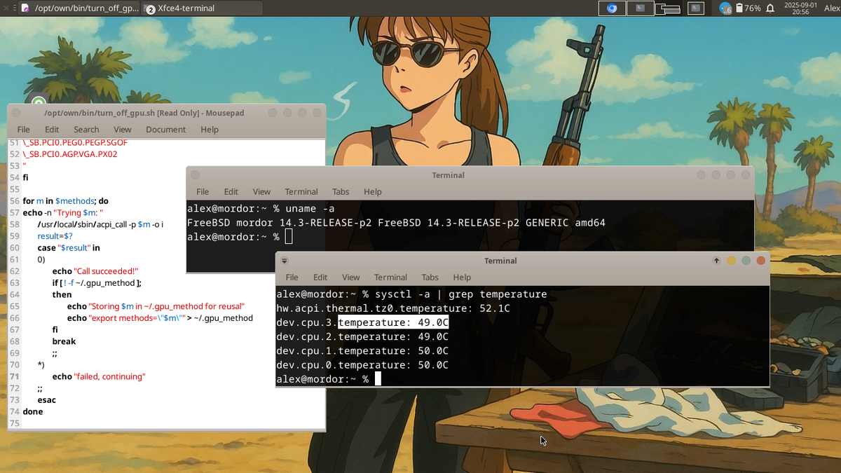Image resolution: width=841 pixels, height=473 pixels.
Task: Open the Edit menu in Mousepad
Action: (x=52, y=130)
